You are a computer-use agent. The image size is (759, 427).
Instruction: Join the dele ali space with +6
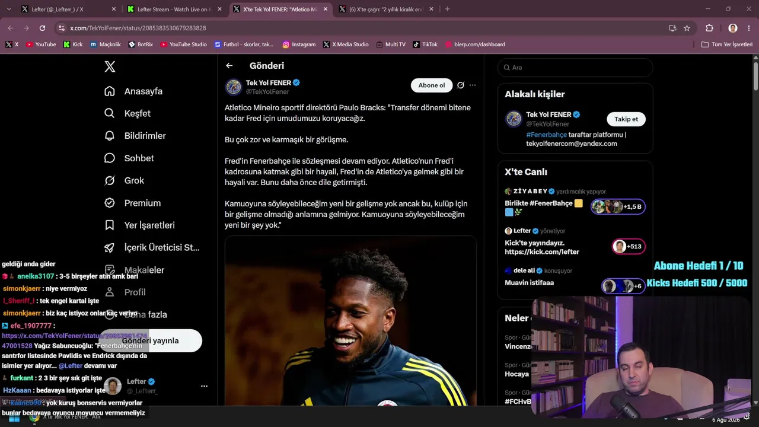623,286
